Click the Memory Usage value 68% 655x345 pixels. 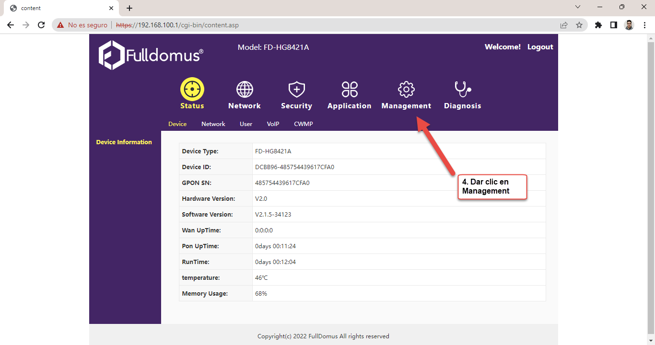261,293
